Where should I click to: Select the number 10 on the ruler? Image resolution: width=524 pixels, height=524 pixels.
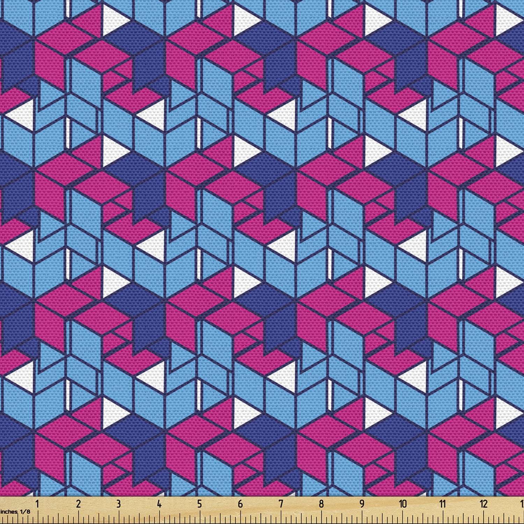click(x=403, y=504)
